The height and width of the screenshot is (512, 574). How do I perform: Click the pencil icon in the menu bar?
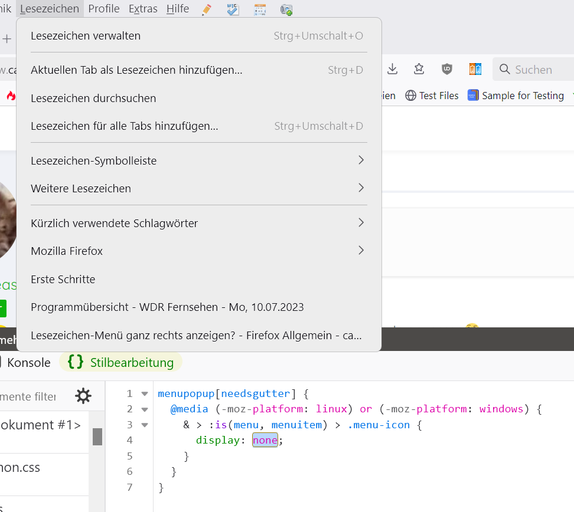click(x=207, y=9)
